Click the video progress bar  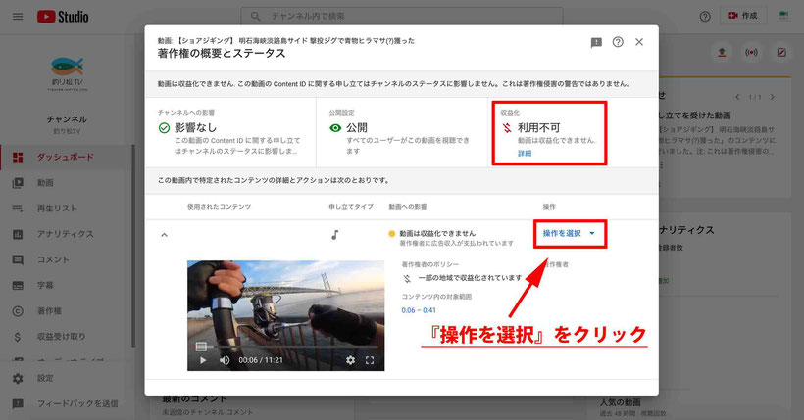[x=286, y=347]
